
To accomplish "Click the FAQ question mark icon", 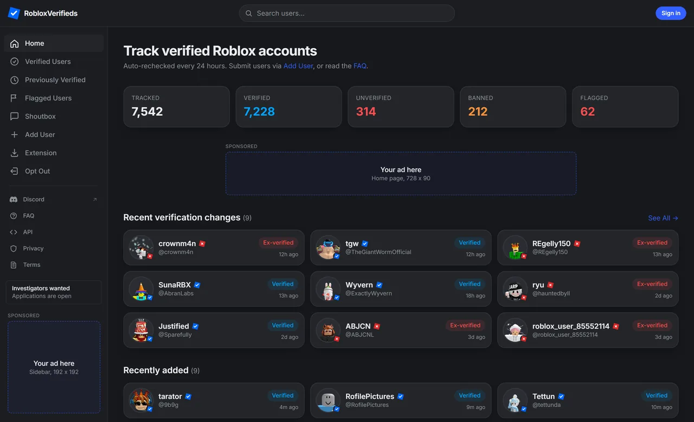I will 14,216.
